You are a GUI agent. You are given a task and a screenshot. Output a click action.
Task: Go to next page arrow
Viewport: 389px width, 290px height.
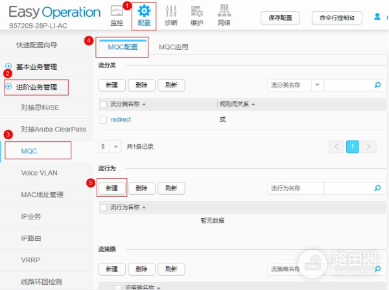(x=368, y=146)
